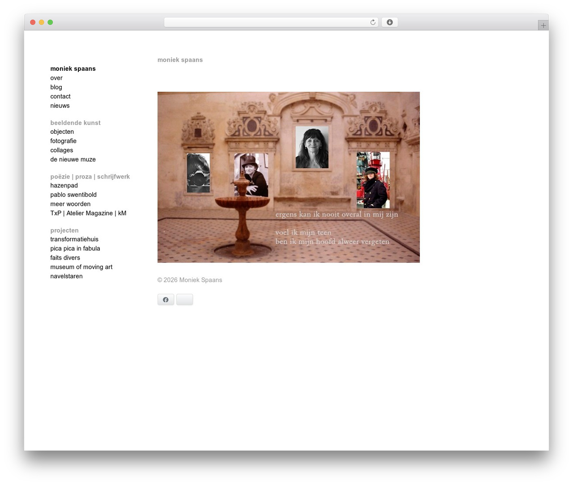Click the browser address bar
Screen dimensions: 573x485
point(271,22)
